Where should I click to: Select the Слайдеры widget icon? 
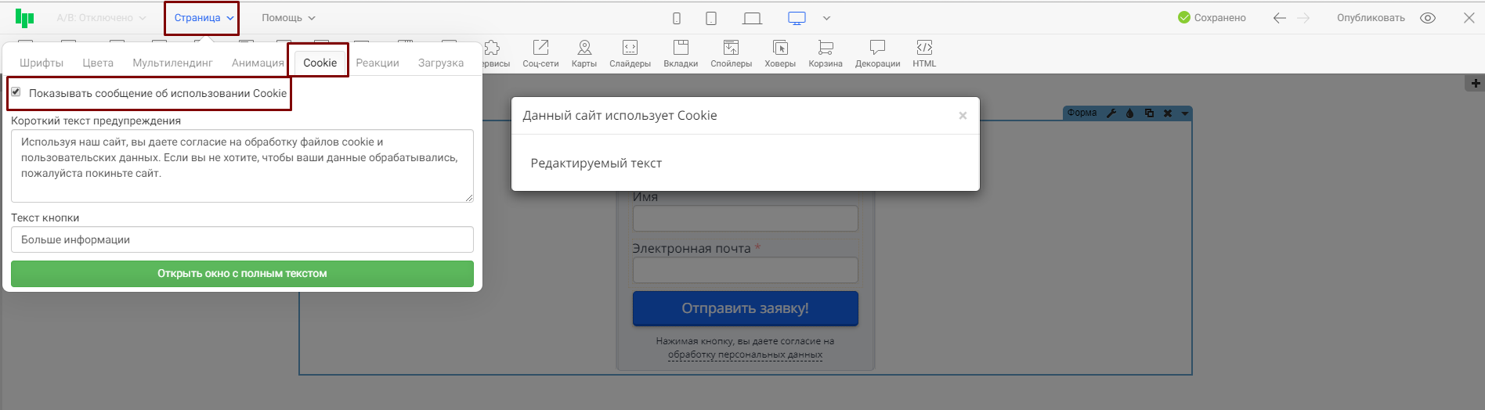pos(630,53)
